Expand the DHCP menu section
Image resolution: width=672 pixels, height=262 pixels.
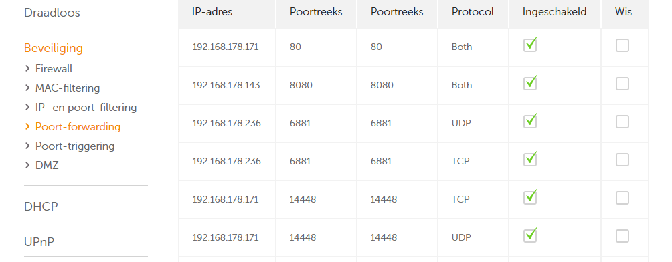tap(41, 207)
